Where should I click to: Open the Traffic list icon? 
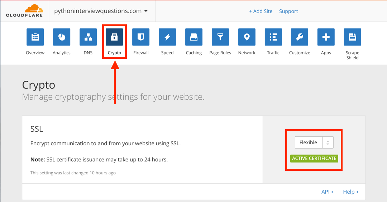click(x=273, y=37)
